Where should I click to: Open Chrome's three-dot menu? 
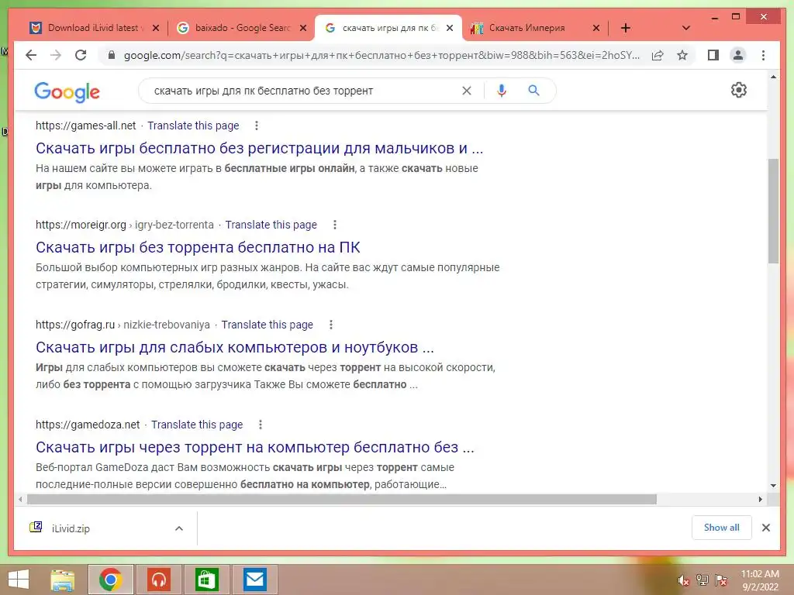coord(763,55)
